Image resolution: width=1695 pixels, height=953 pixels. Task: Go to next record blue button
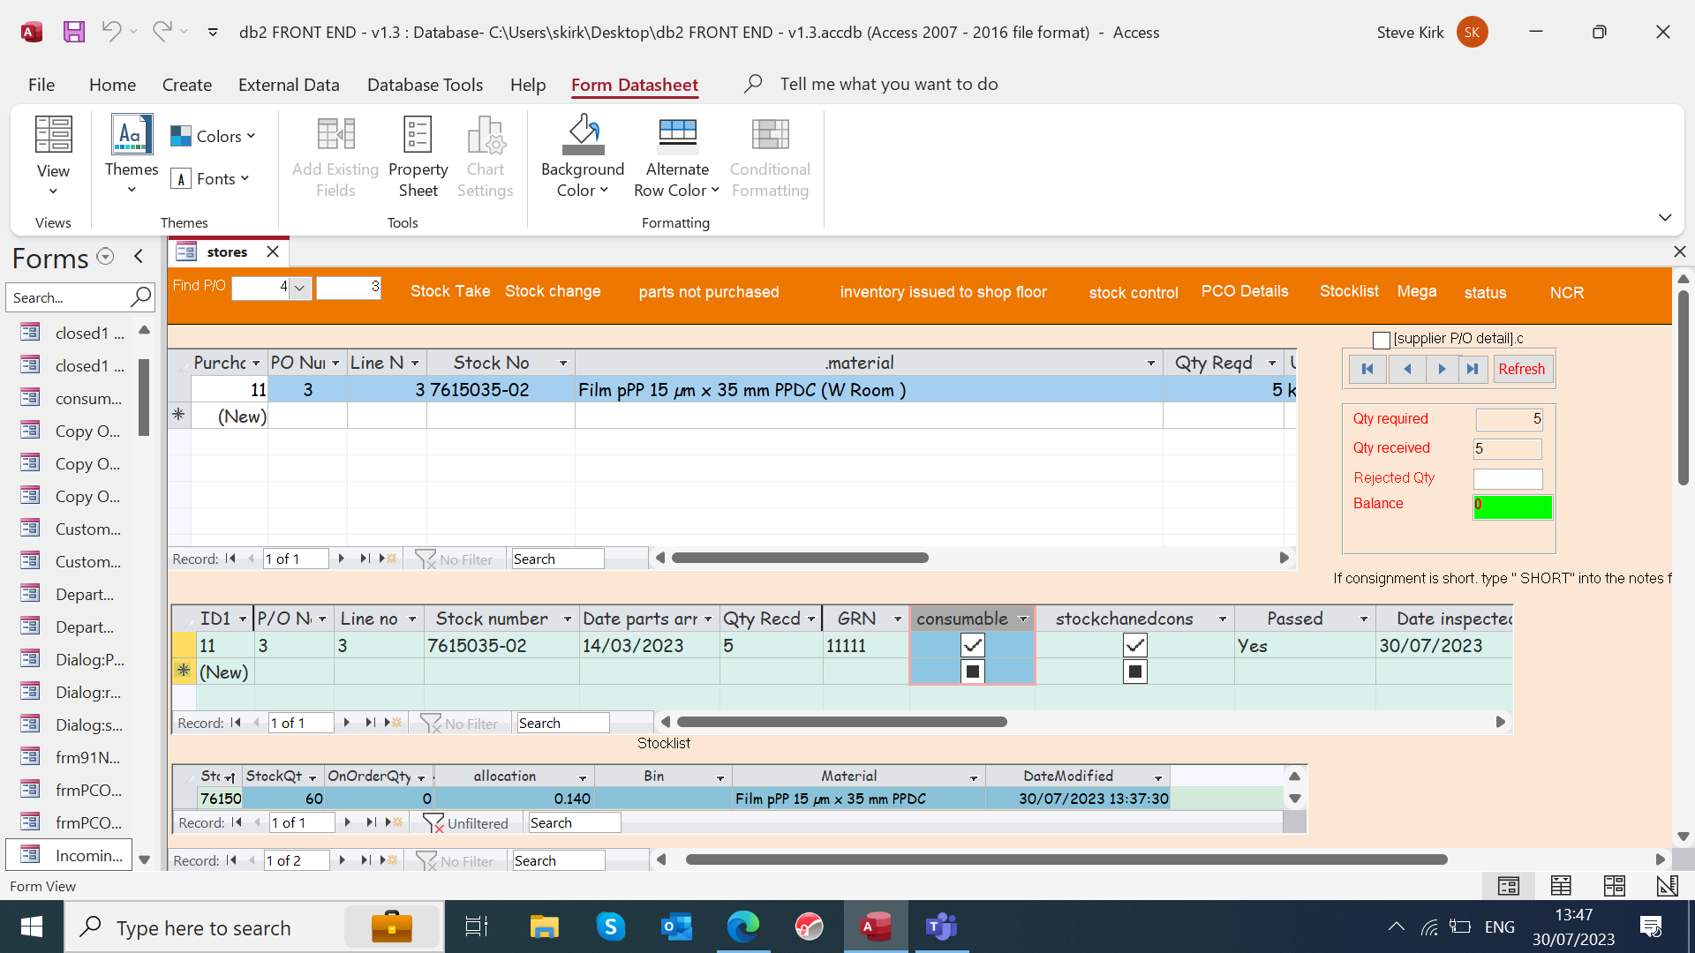(x=1442, y=369)
